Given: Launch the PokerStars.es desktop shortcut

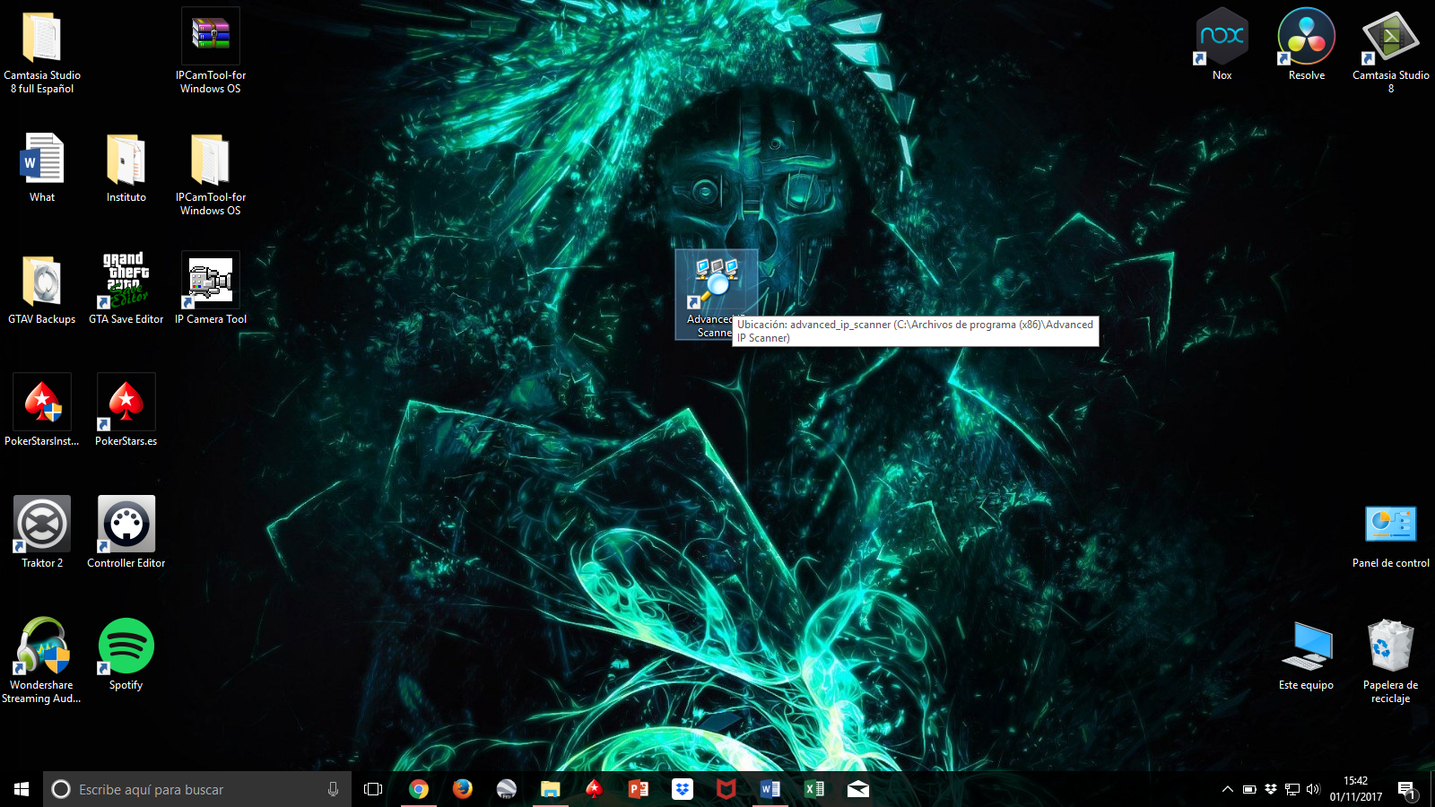Looking at the screenshot, I should pos(126,411).
